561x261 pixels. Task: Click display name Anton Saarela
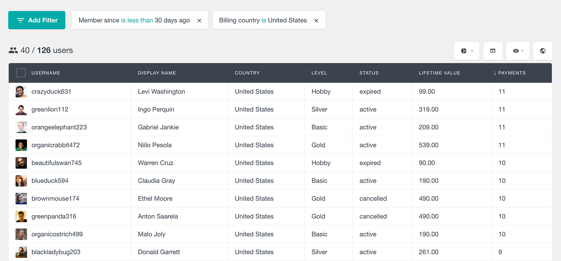(x=158, y=216)
